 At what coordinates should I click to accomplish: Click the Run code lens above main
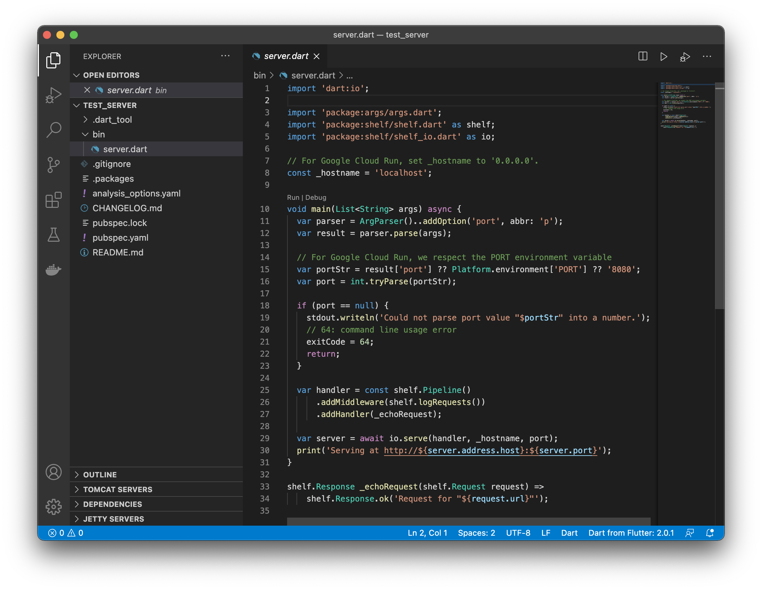293,197
